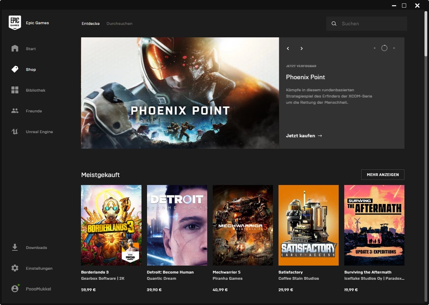Viewport: 429px width, 305px height.
Task: Open the PoooMukkel account name
Action: click(x=38, y=289)
